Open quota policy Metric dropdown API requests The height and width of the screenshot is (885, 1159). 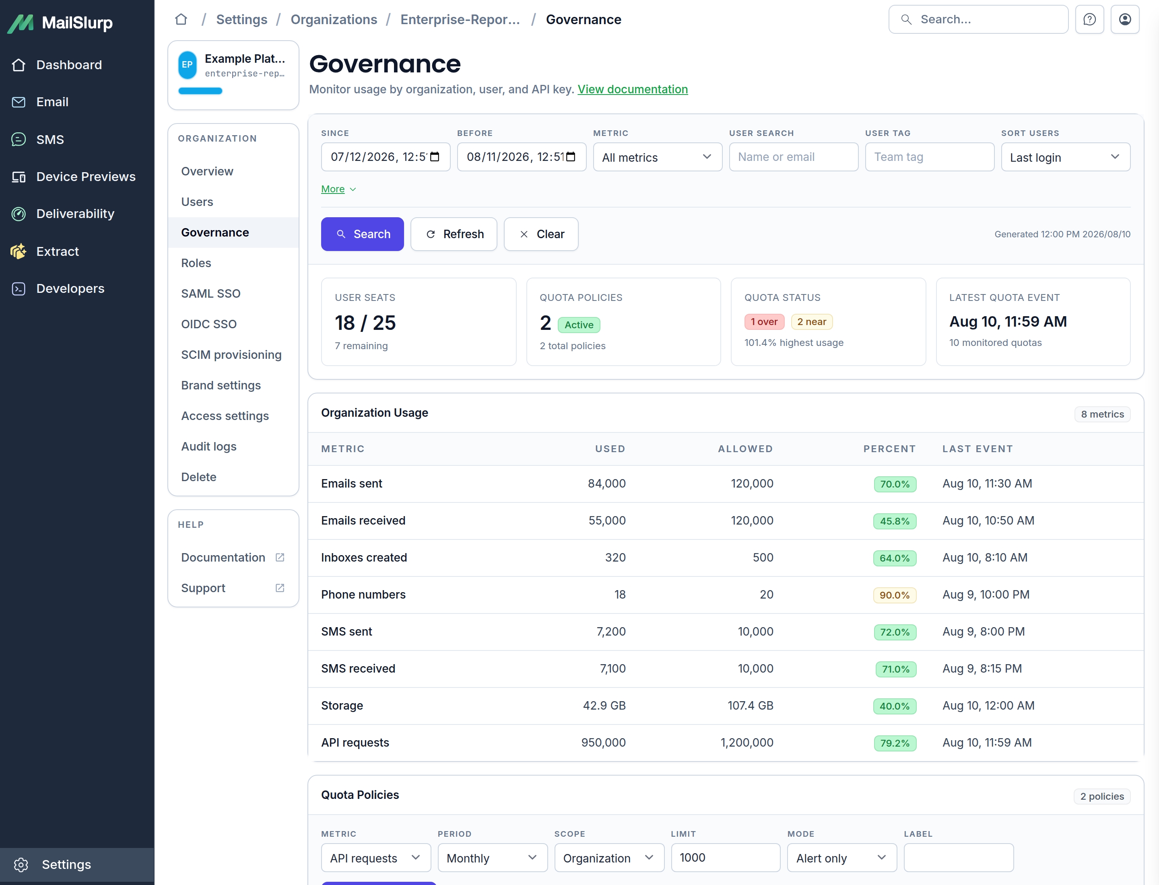pos(376,858)
